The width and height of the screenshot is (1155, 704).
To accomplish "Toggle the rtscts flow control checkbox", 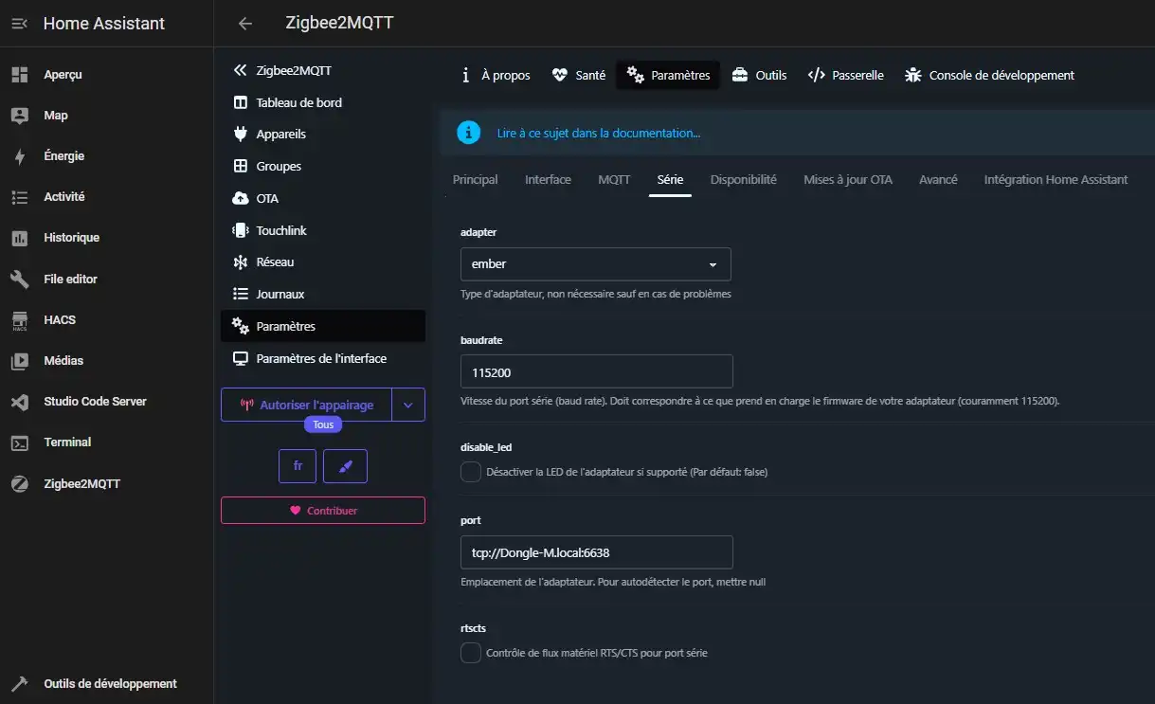I will pyautogui.click(x=471, y=653).
